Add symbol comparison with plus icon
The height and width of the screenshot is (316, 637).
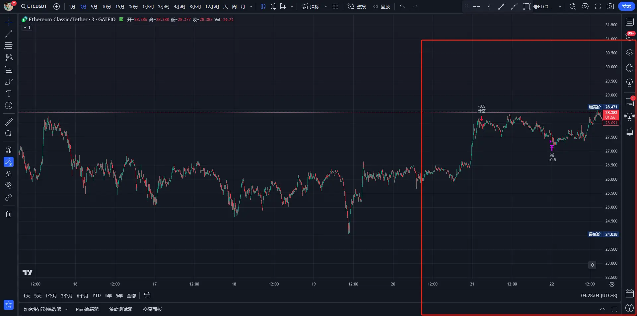coord(56,6)
